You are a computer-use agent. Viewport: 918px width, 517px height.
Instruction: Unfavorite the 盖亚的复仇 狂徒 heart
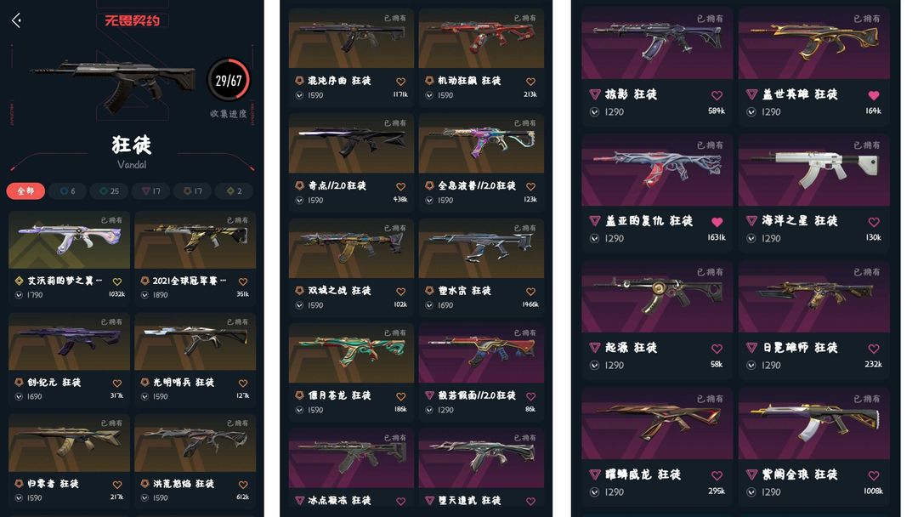click(717, 222)
